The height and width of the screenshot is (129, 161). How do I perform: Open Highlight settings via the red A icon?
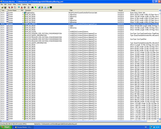[x=22, y=7]
